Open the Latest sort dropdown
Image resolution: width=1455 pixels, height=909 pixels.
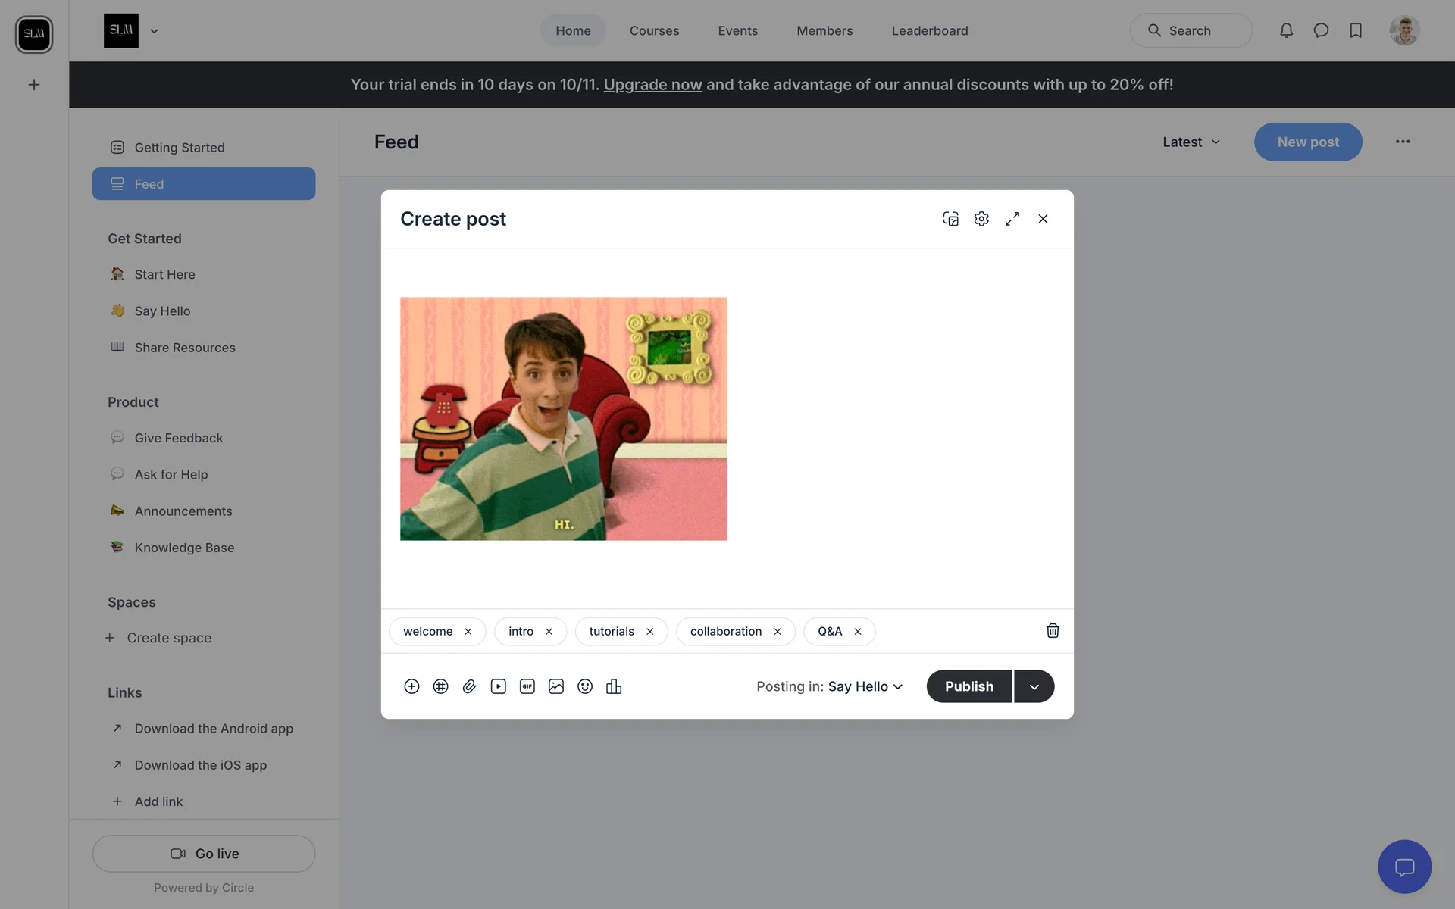click(x=1191, y=142)
